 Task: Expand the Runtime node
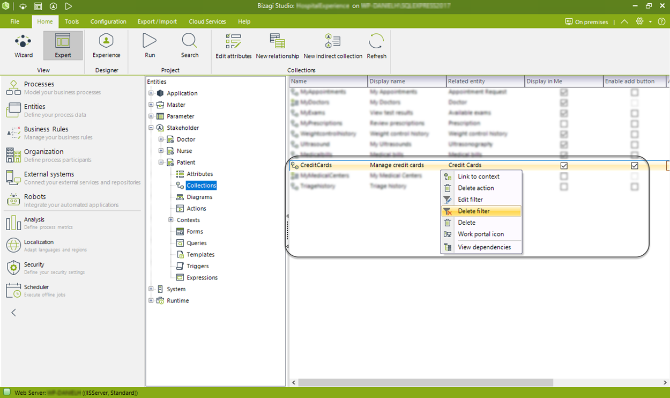(151, 300)
